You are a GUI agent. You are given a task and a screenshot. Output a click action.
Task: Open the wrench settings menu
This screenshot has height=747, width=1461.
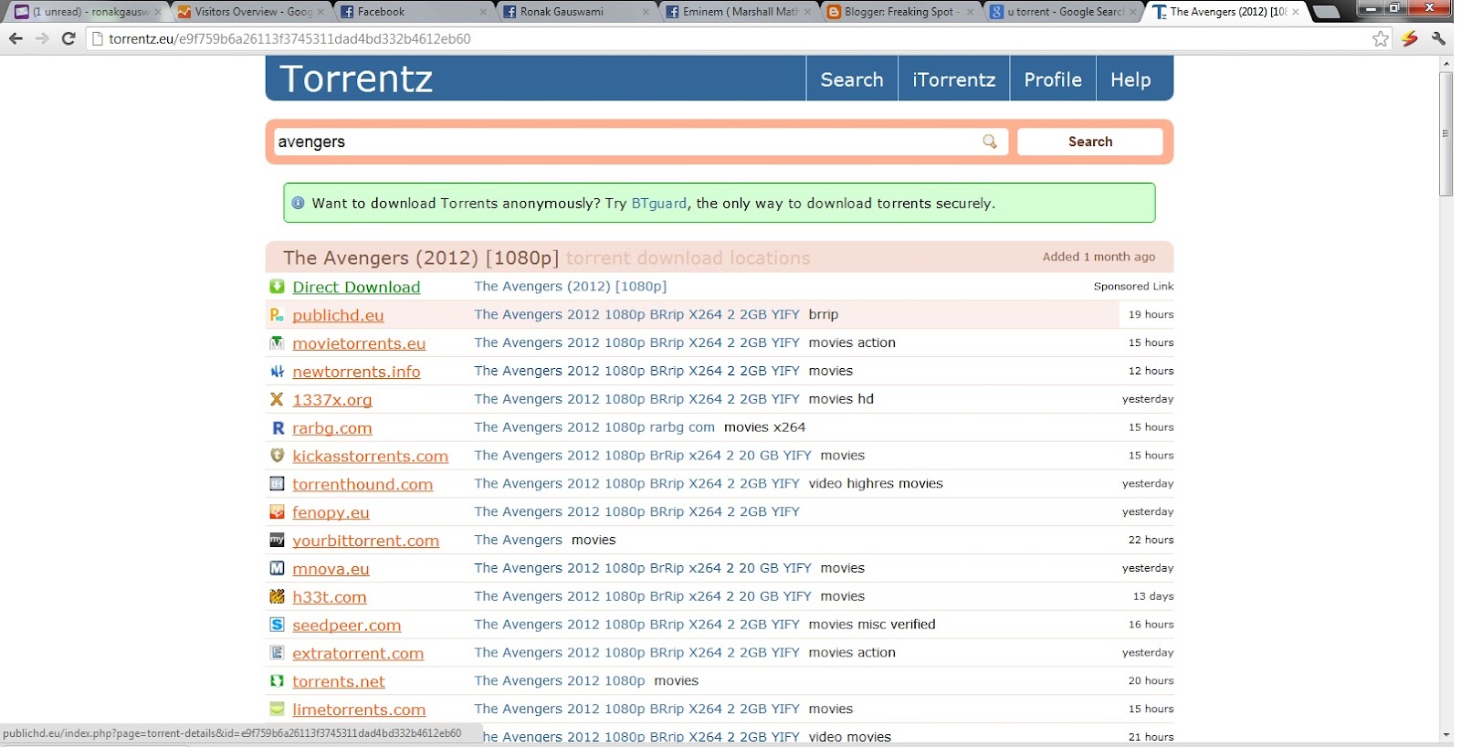[x=1439, y=38]
